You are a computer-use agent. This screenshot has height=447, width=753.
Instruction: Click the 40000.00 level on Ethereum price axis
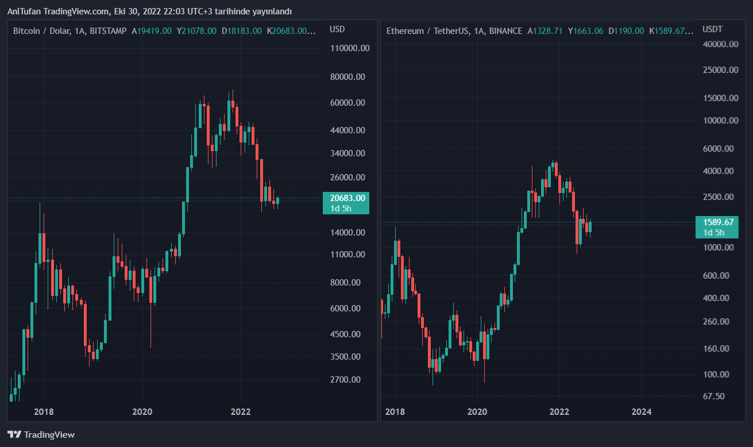point(720,44)
